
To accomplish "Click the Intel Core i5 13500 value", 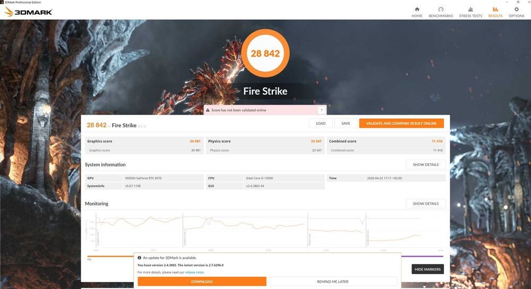I will point(260,178).
